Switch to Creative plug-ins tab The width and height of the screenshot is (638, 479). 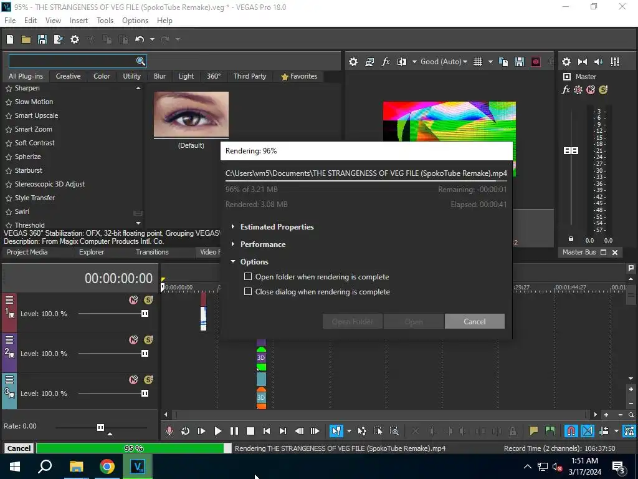click(68, 76)
